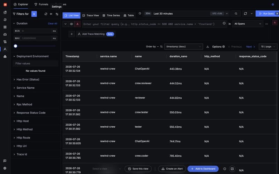Image resolution: width=279 pixels, height=174 pixels.
Task: Click the info icon beside Add to Dashboard
Action: (x=225, y=169)
